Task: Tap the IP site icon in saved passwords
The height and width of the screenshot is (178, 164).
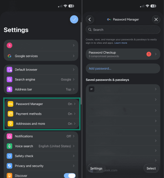Action: 91,89
